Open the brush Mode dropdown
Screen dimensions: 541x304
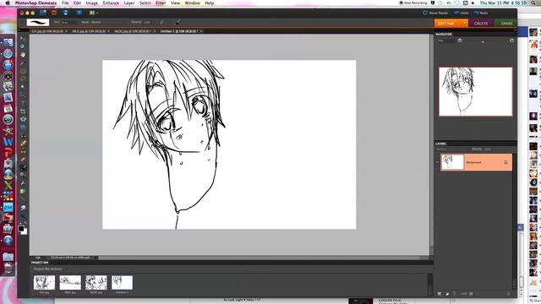click(x=107, y=22)
